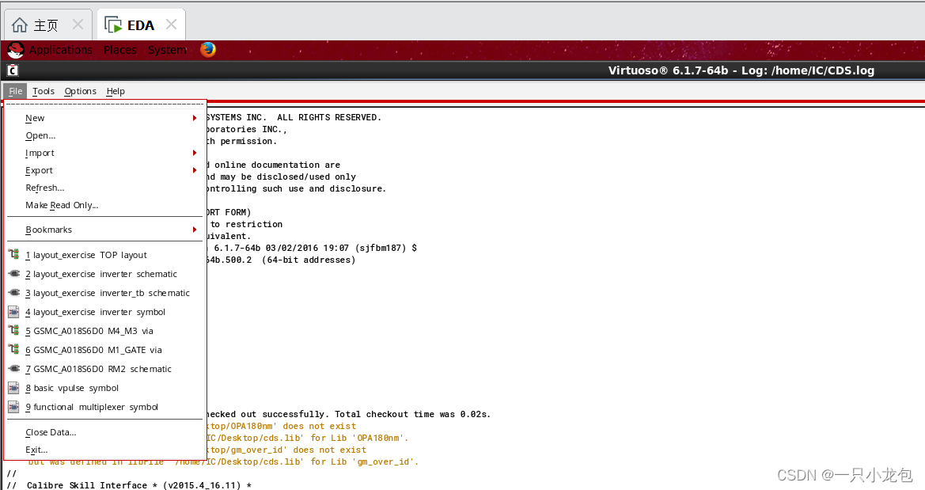Close the 主页 tab
925x490 pixels.
pyautogui.click(x=78, y=25)
